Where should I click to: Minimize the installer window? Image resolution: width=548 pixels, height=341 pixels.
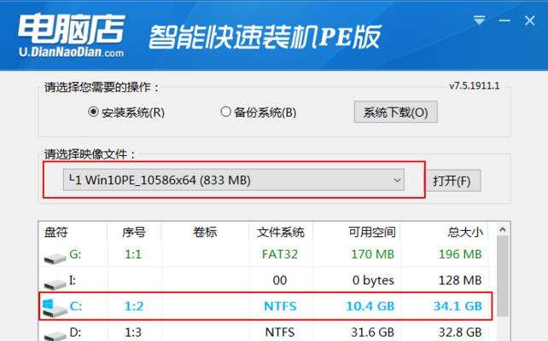tap(504, 20)
